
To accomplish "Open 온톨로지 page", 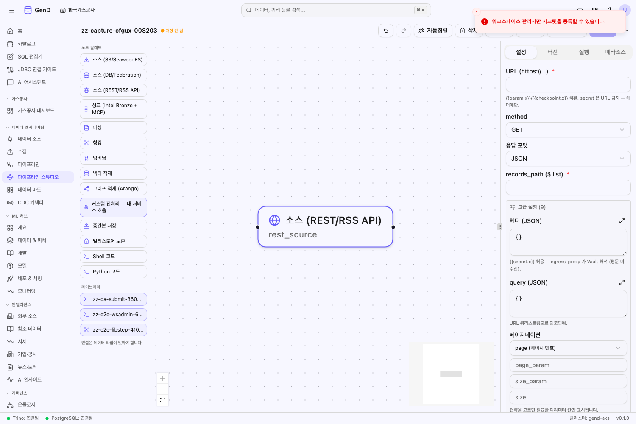I will coord(38,405).
